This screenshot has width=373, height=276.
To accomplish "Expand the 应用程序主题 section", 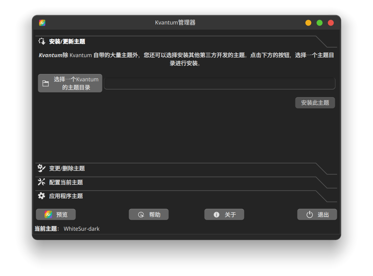I will pos(66,196).
